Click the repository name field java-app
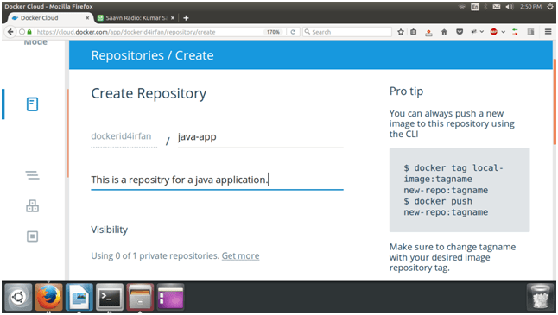This screenshot has width=558, height=315. coord(261,137)
